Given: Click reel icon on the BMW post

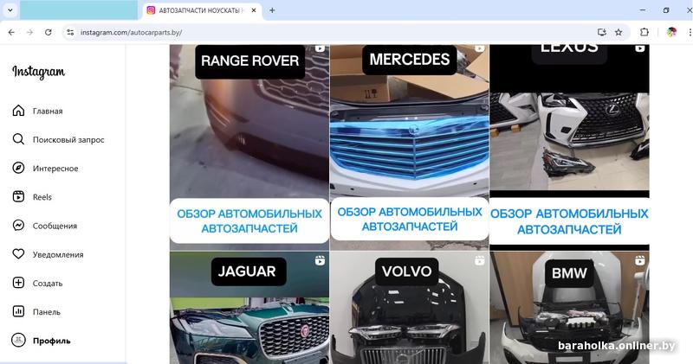Looking at the screenshot, I should 640,261.
